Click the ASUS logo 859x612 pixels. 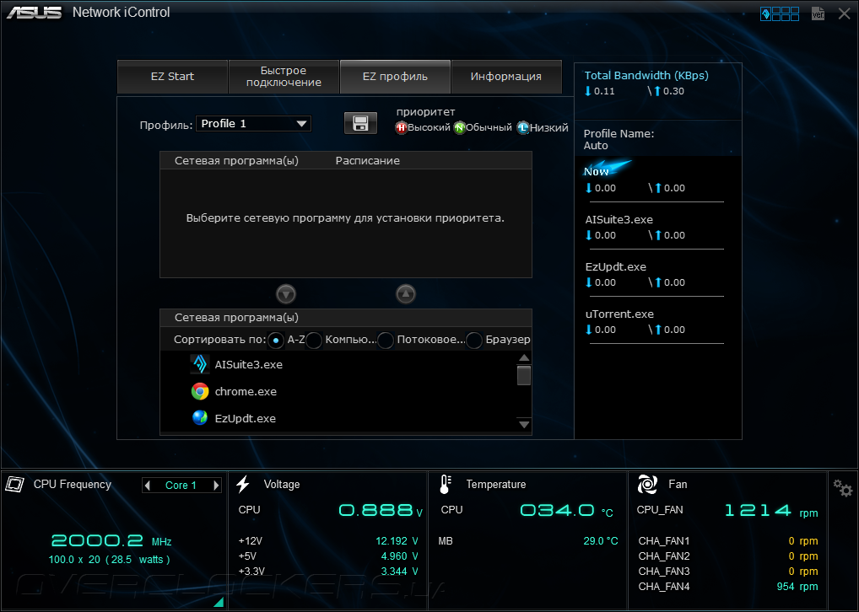point(34,13)
